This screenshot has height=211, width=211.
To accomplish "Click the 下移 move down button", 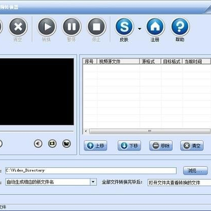I will [129, 145].
